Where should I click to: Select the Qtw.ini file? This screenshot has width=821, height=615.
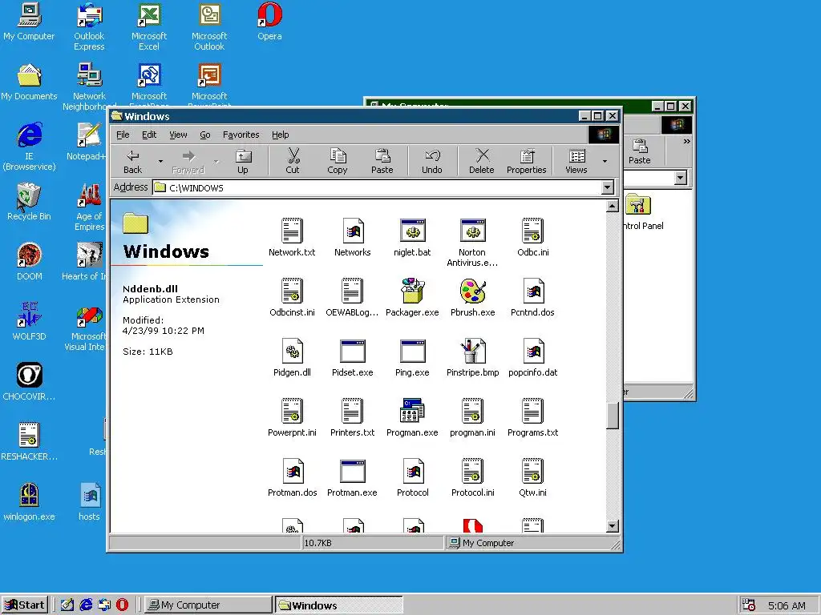tap(533, 477)
